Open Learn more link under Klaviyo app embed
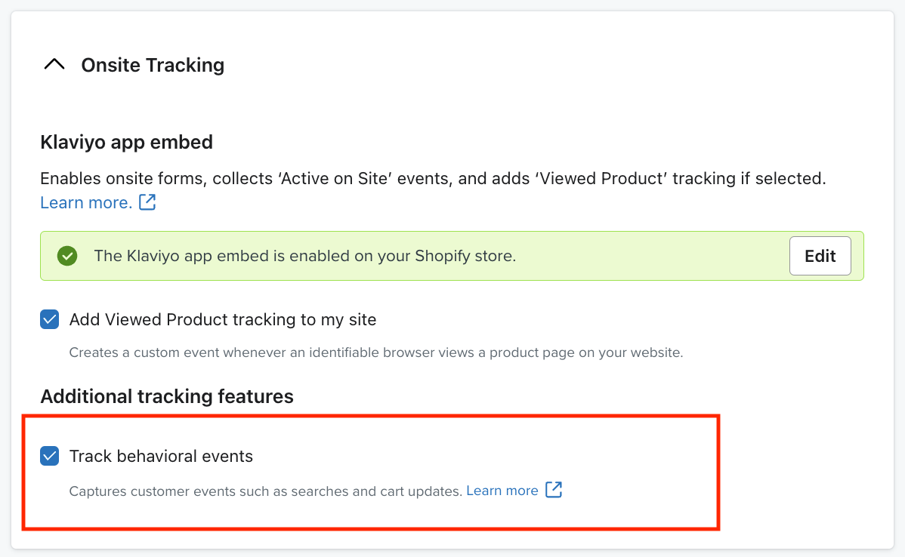The height and width of the screenshot is (557, 905). tap(86, 202)
